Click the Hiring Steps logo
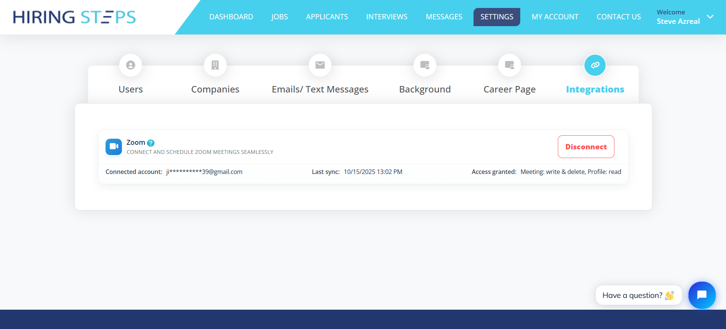 74,17
